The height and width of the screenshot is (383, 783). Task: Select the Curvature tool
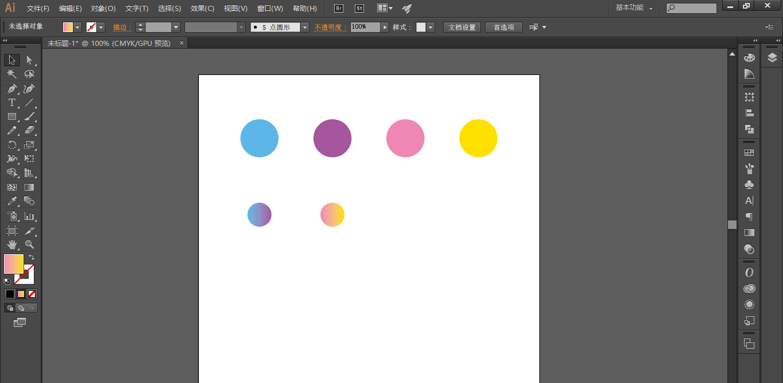29,89
